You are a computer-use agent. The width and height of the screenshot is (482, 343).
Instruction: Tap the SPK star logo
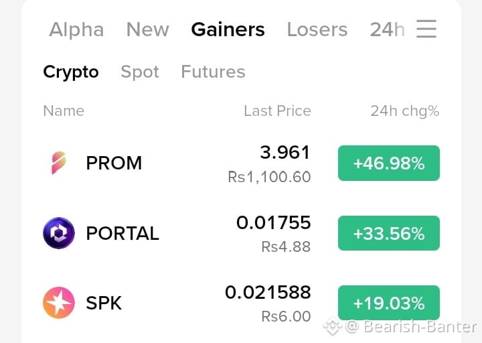[59, 303]
